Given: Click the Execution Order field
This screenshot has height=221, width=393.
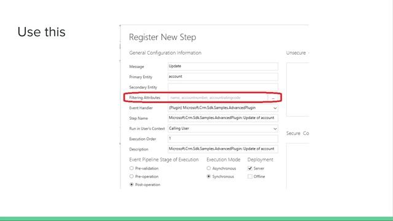Looking at the screenshot, I should [223, 139].
